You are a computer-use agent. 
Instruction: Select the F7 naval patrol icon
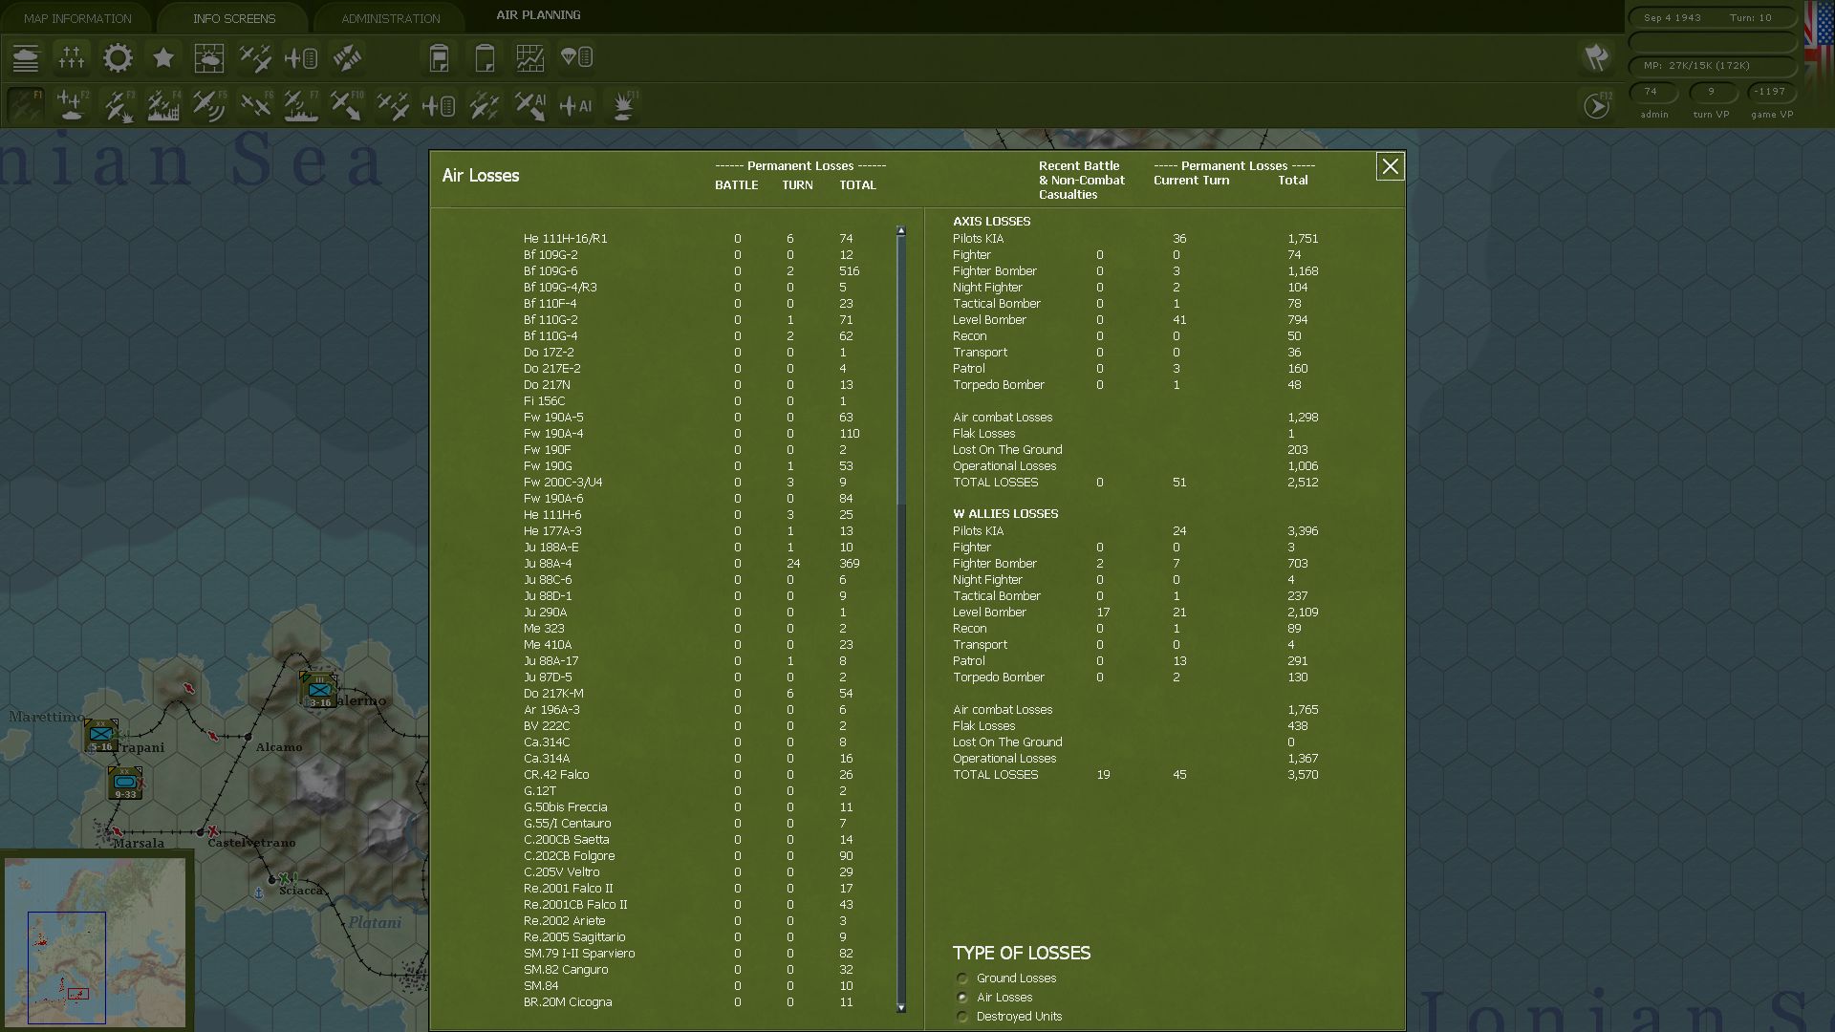[x=301, y=105]
